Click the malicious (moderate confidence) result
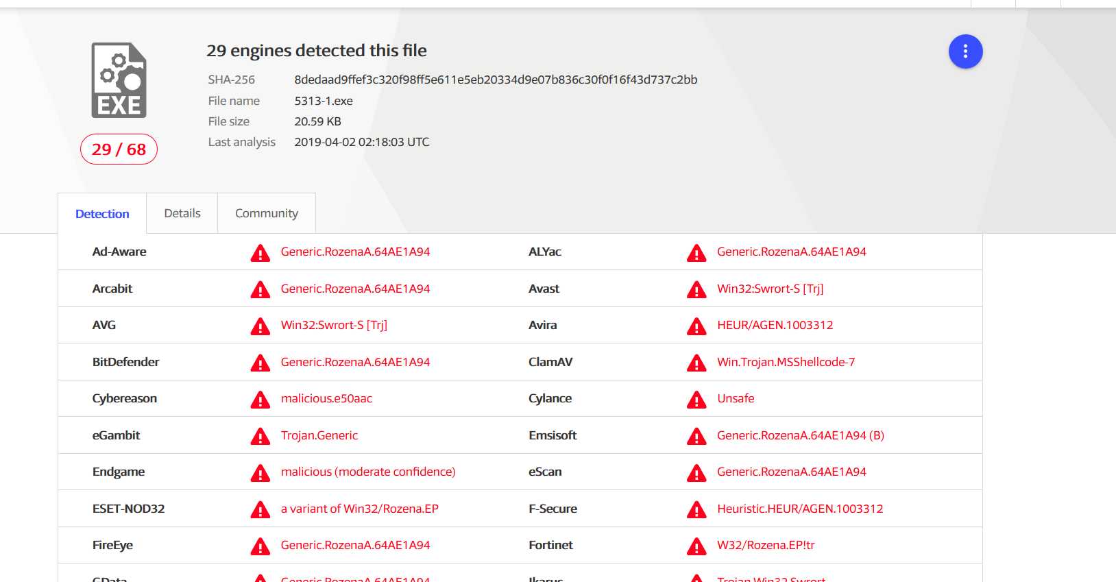This screenshot has width=1116, height=582. (368, 472)
